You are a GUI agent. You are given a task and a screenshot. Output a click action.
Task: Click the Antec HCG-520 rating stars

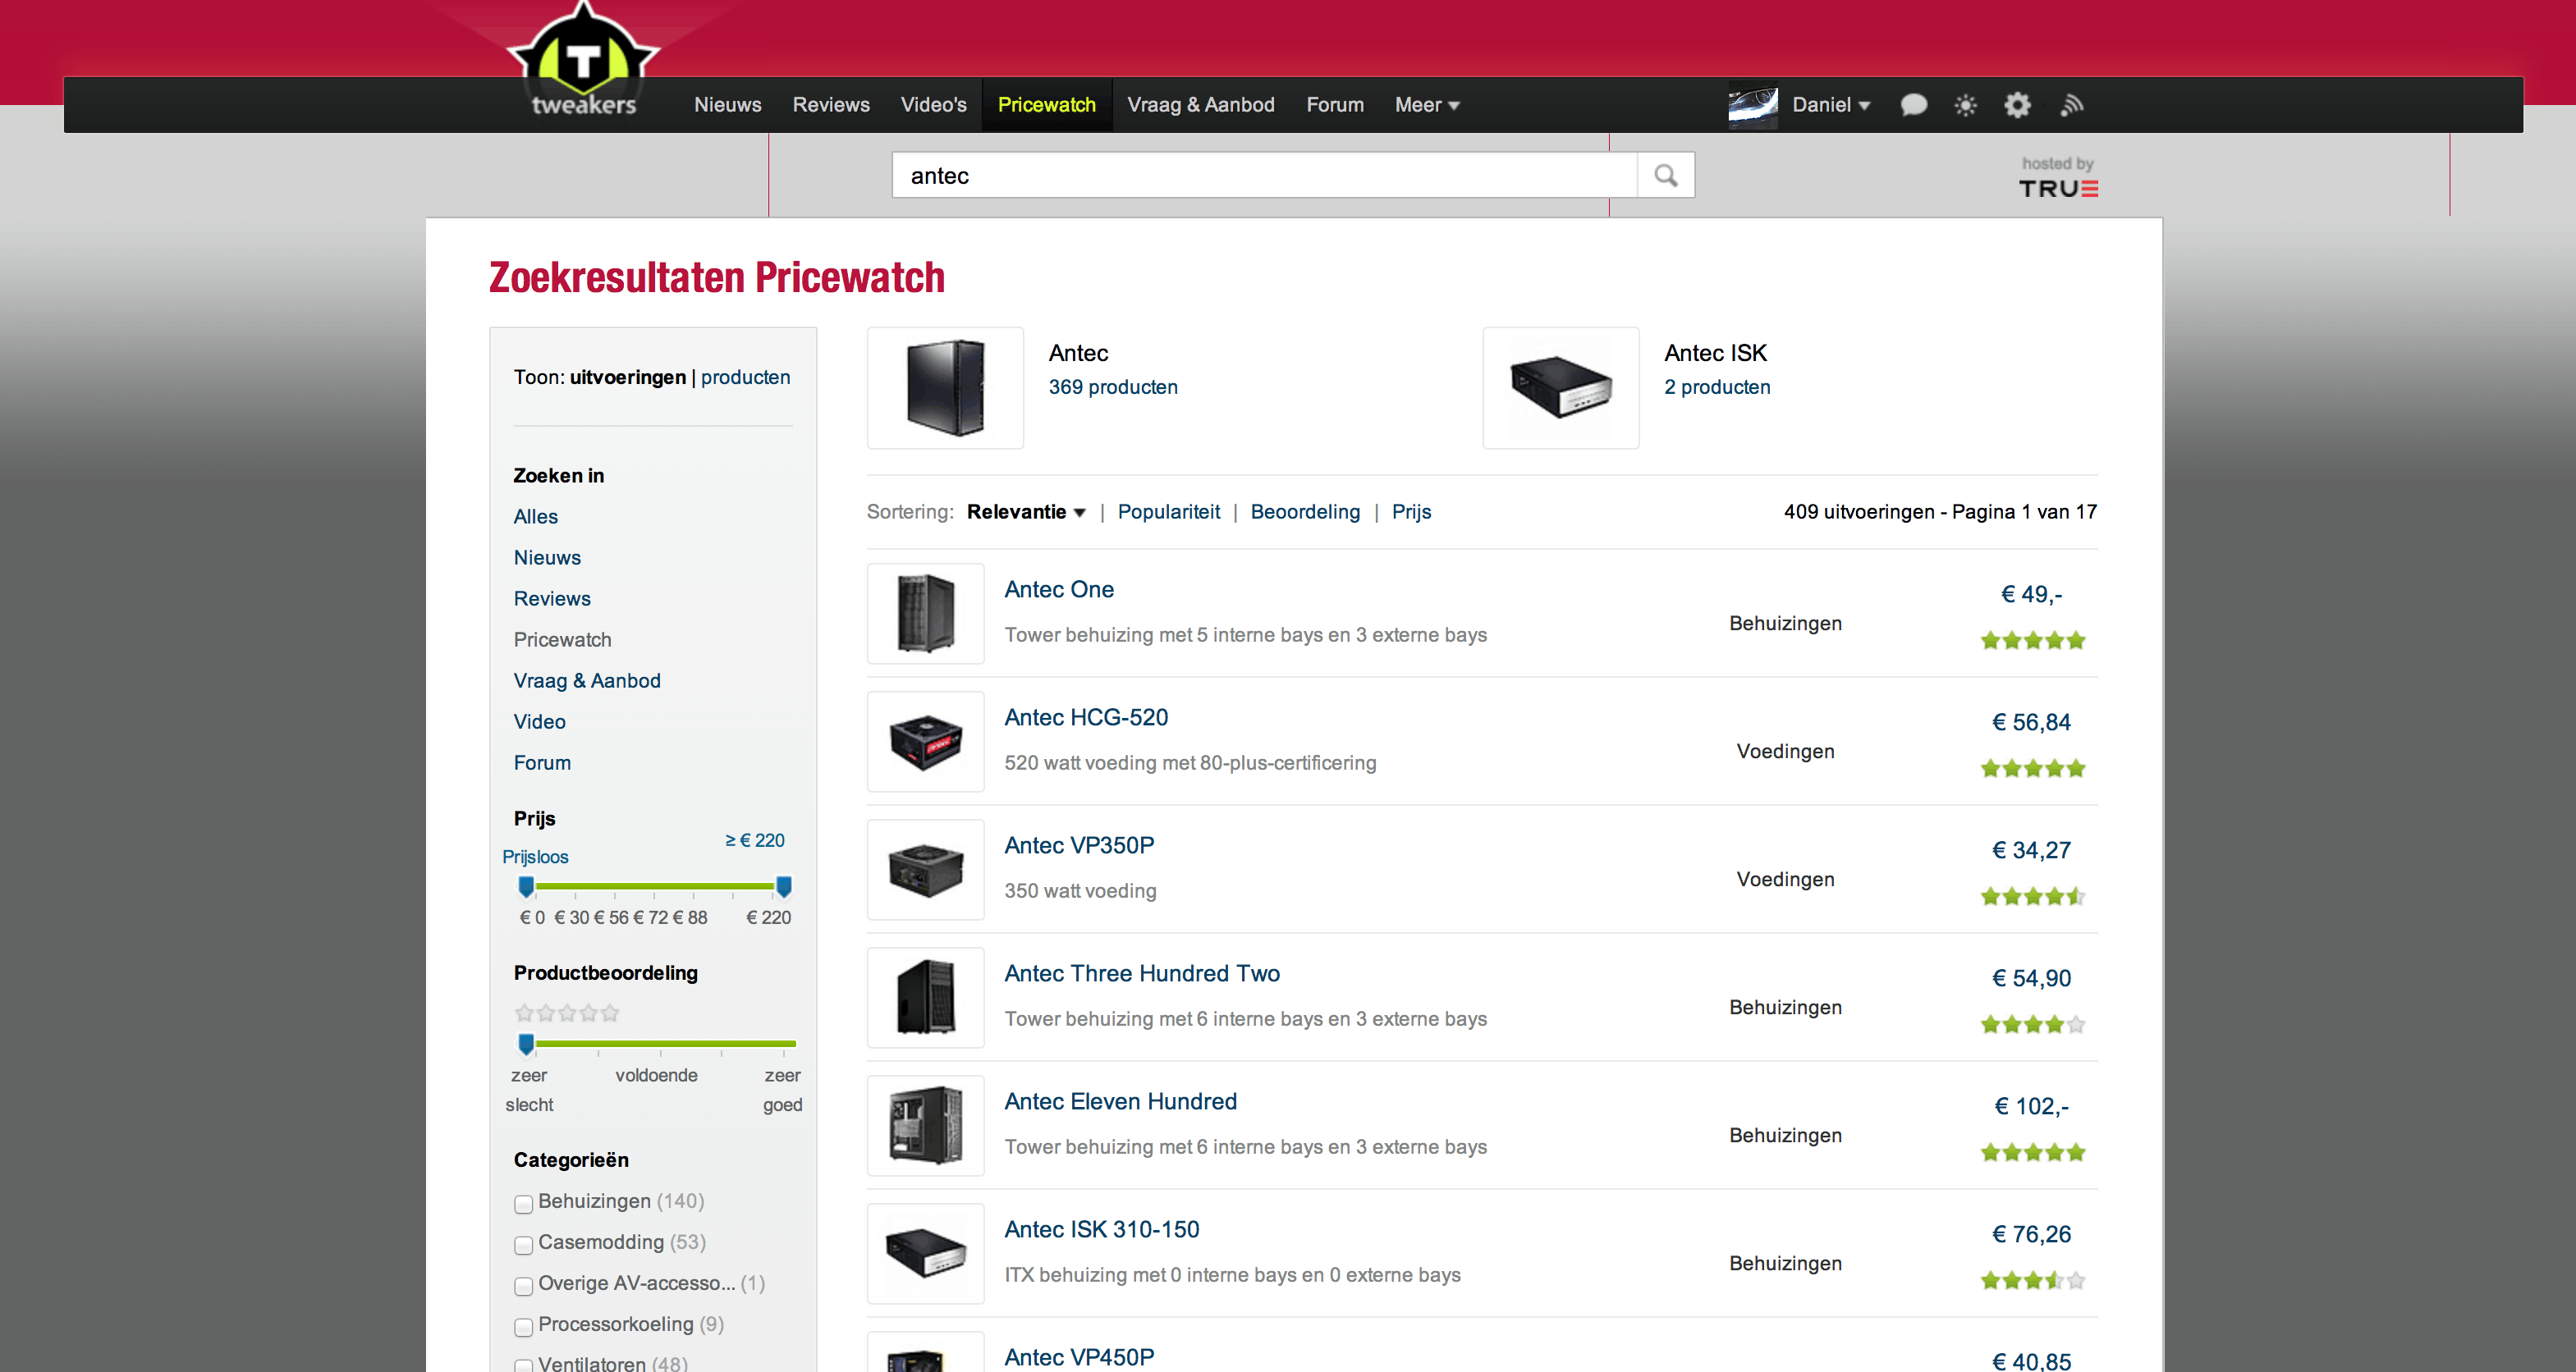coord(2032,768)
